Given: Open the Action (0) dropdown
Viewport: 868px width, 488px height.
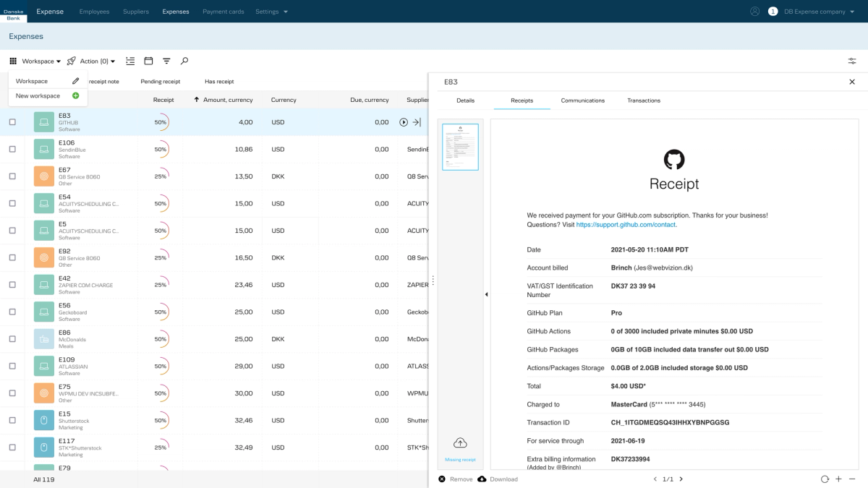Looking at the screenshot, I should (x=98, y=61).
